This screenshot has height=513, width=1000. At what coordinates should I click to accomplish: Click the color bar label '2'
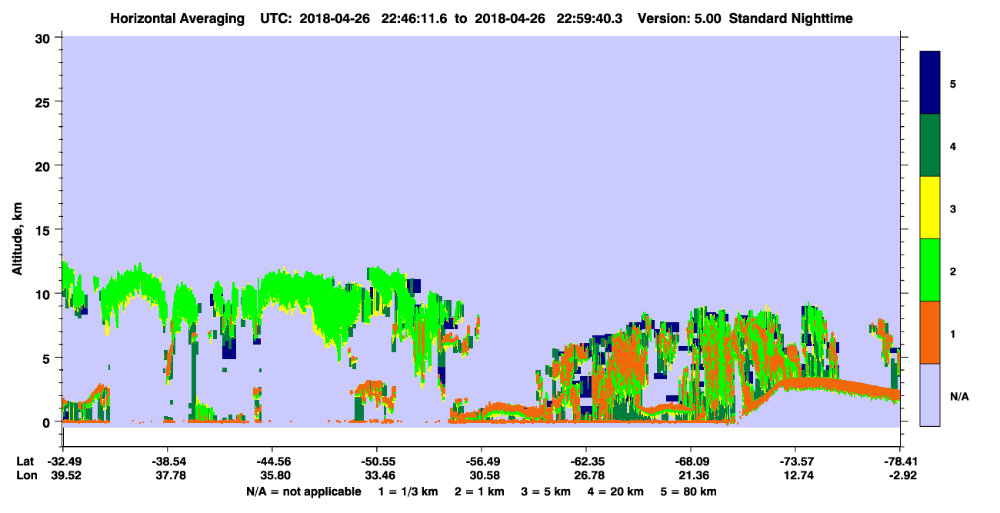953,271
